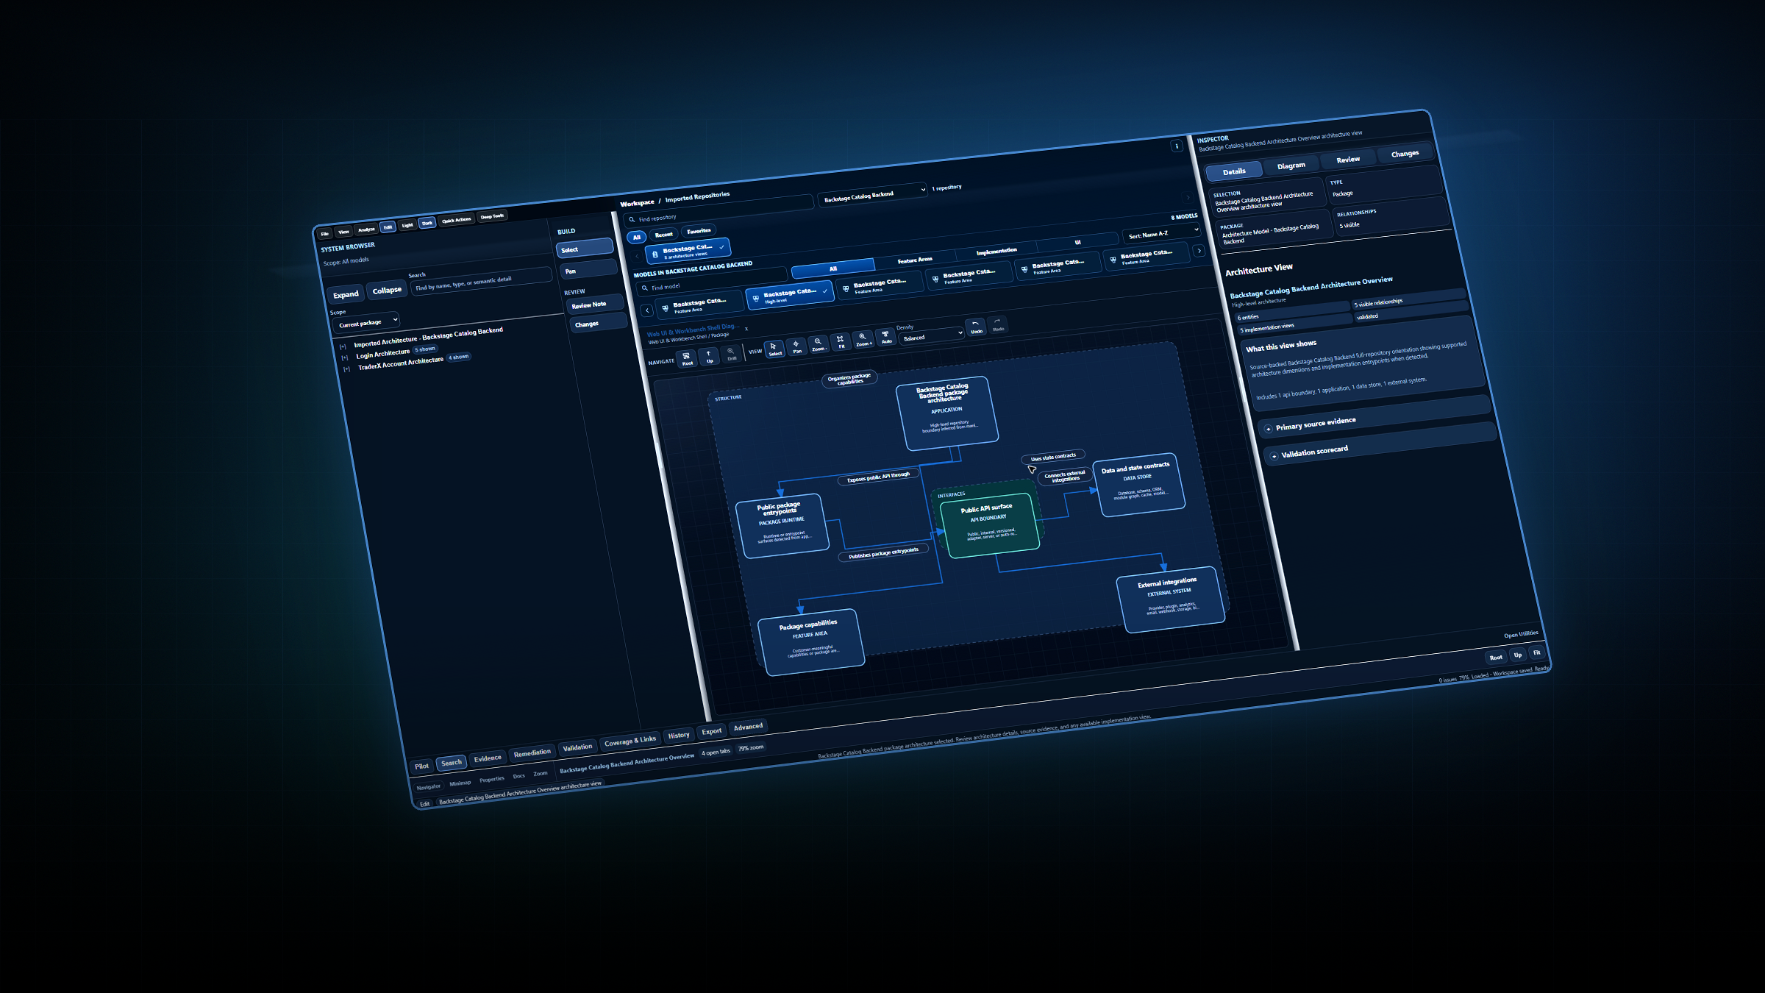Viewport: 1765px width, 993px height.
Task: Open the File menu
Action: [x=324, y=234]
